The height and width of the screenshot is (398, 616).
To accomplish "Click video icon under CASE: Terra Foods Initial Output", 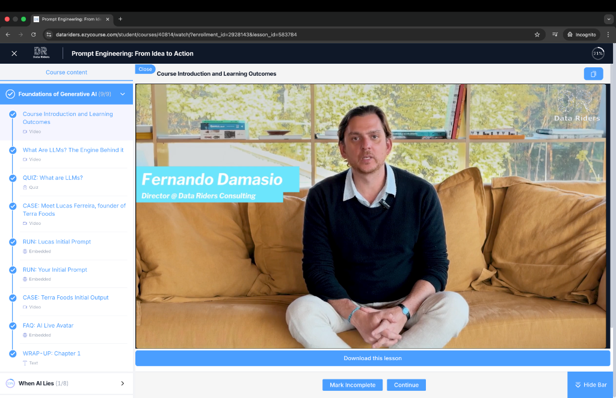I will [x=25, y=307].
